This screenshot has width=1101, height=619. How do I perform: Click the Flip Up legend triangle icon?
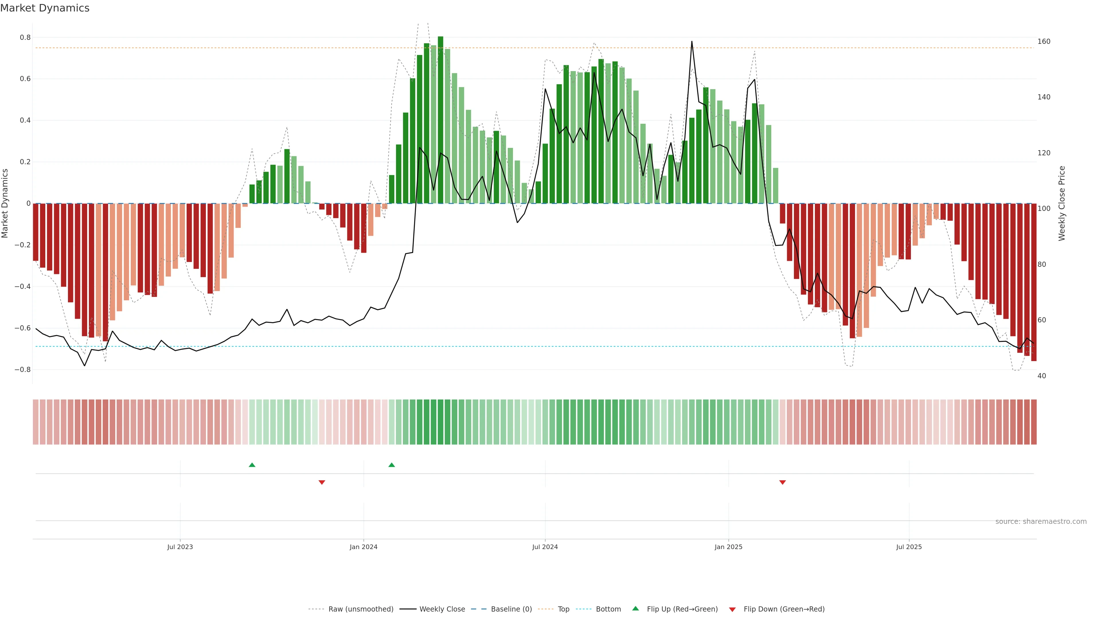(636, 608)
